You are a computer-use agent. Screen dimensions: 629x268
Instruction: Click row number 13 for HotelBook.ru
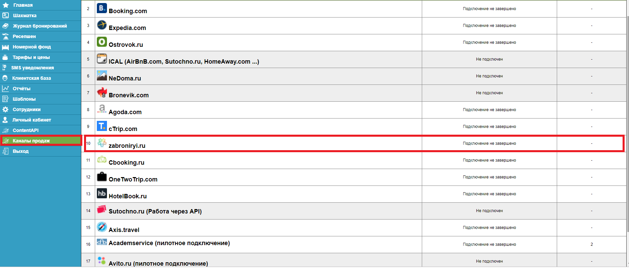(x=88, y=194)
